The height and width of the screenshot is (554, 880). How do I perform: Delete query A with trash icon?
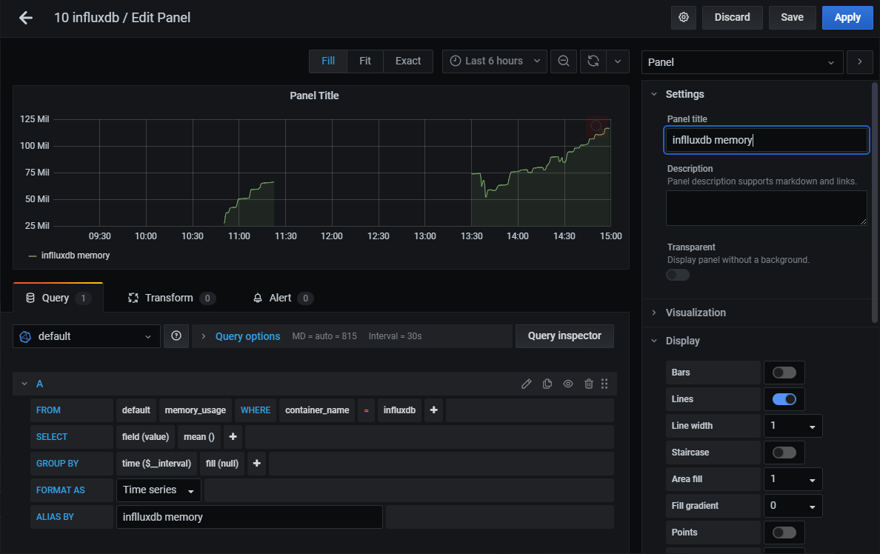589,384
